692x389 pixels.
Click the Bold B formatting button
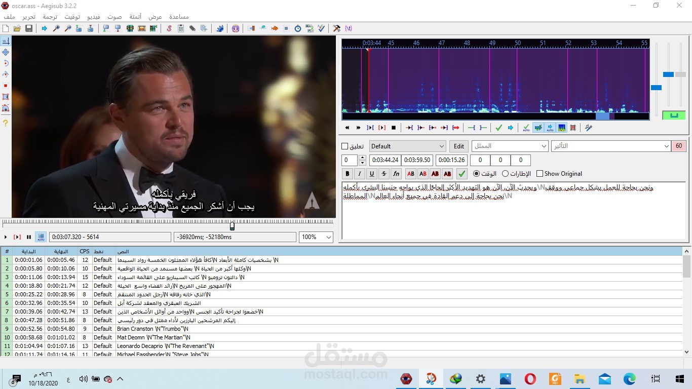point(348,174)
